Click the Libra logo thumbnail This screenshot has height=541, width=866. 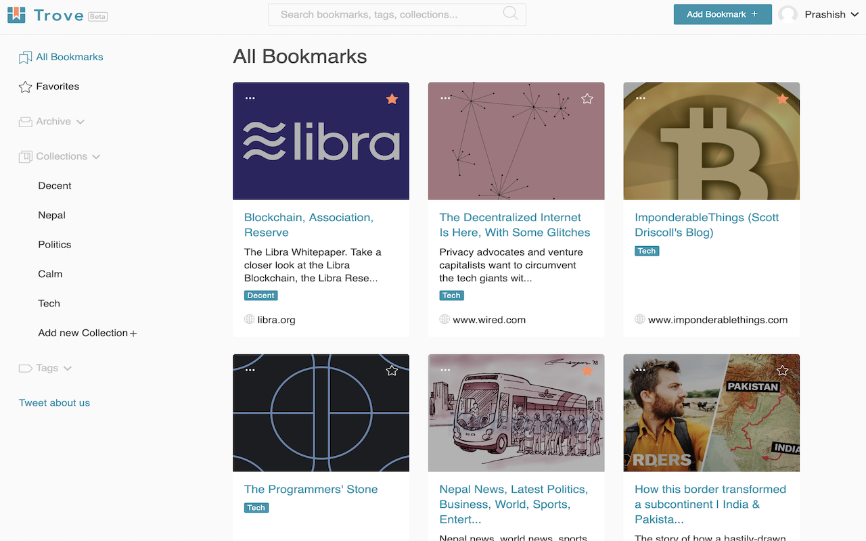point(321,141)
